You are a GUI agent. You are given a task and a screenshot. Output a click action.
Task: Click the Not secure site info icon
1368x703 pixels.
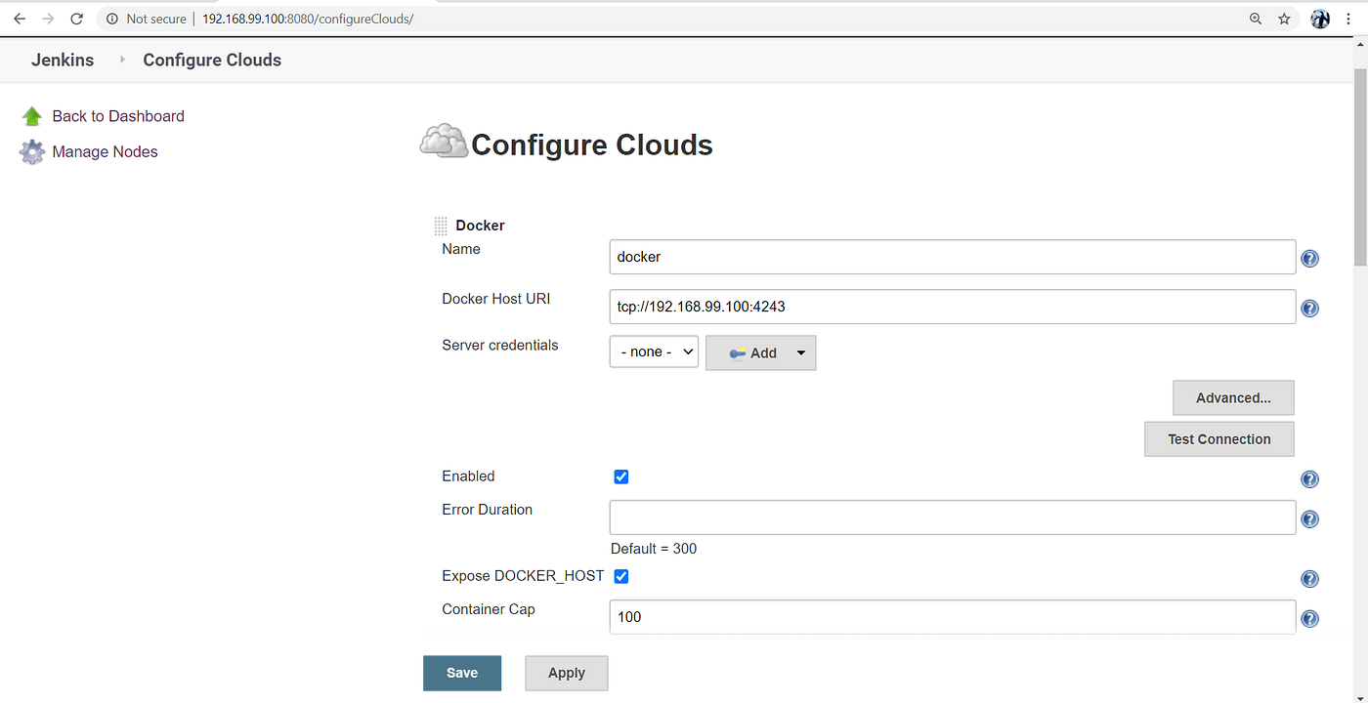112,19
